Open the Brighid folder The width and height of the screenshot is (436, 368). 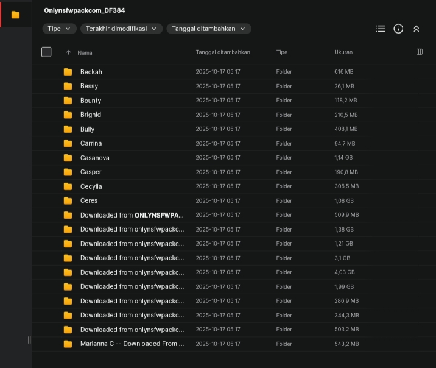91,115
